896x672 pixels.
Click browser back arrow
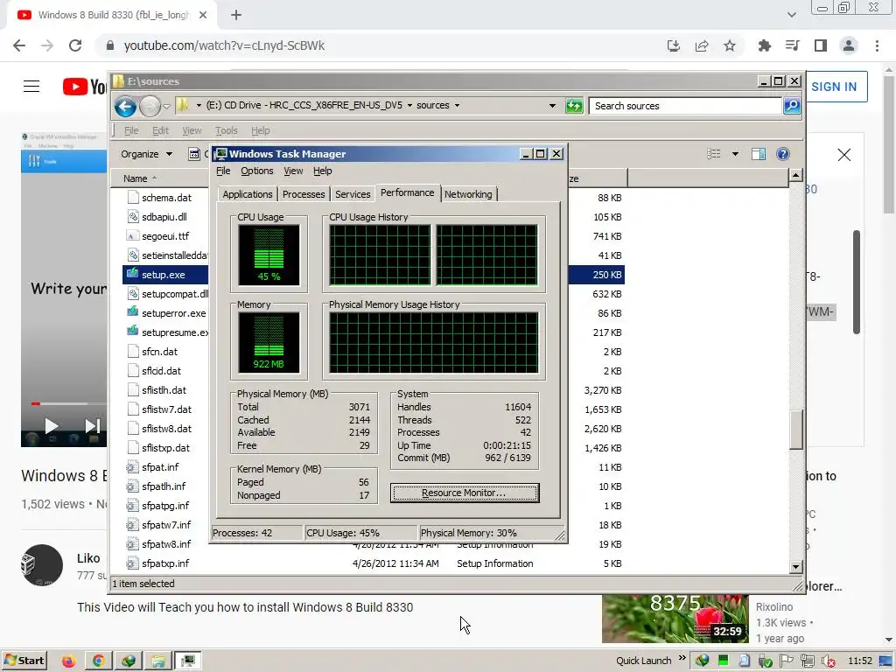point(19,45)
